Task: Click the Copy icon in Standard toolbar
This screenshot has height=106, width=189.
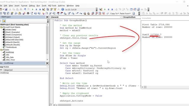Action: coord(14,9)
